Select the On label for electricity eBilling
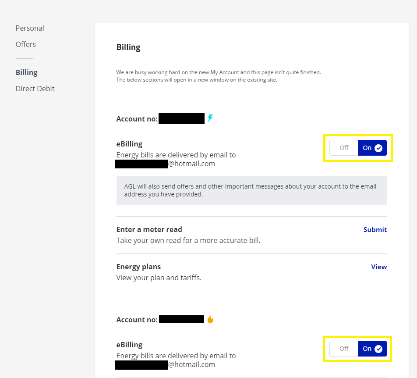This screenshot has height=378, width=417. [x=367, y=148]
